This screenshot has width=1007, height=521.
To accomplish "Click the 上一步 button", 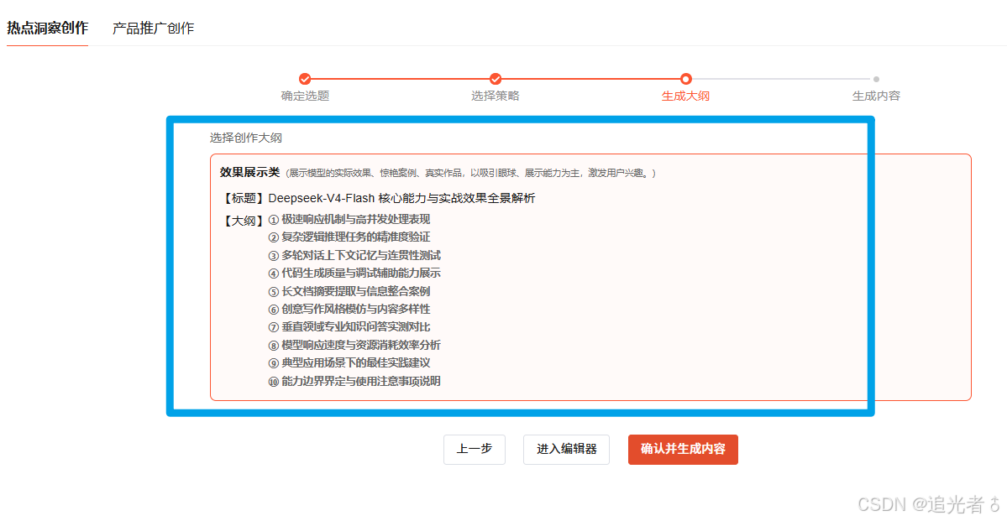I will 475,449.
